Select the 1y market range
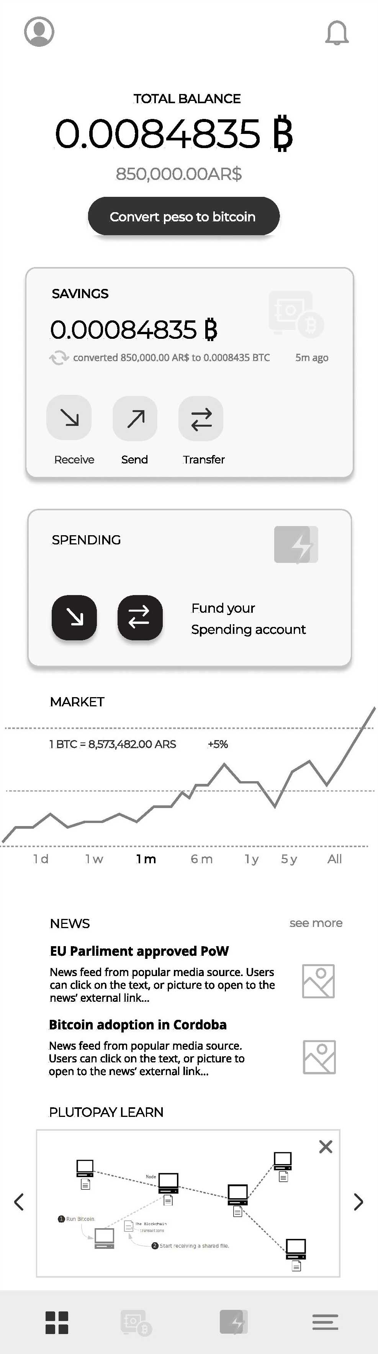This screenshot has height=1354, width=378. click(x=252, y=859)
